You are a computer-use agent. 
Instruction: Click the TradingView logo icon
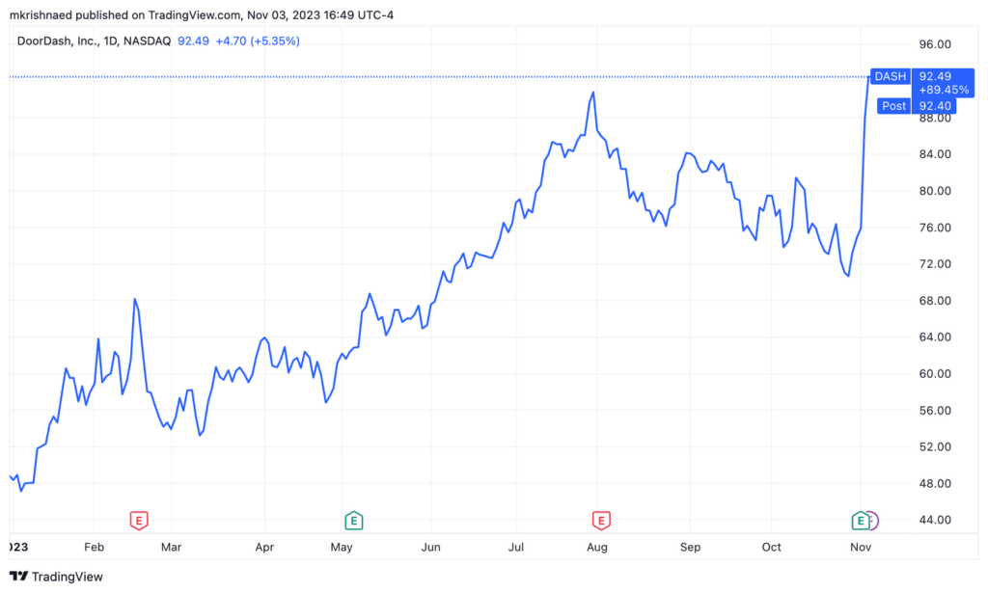click(x=19, y=576)
